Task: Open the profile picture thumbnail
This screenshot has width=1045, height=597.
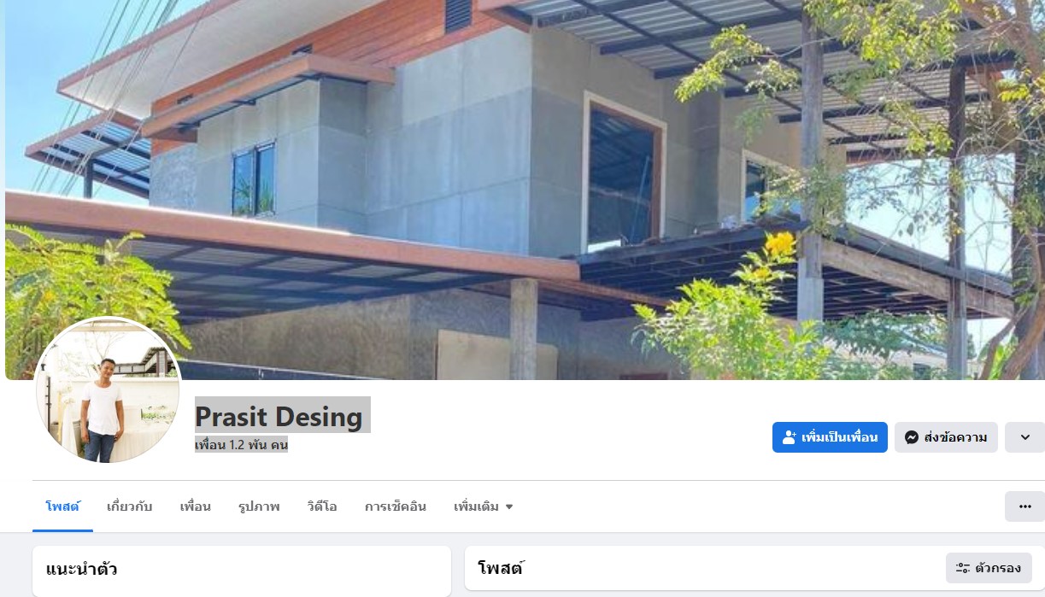Action: click(x=108, y=390)
